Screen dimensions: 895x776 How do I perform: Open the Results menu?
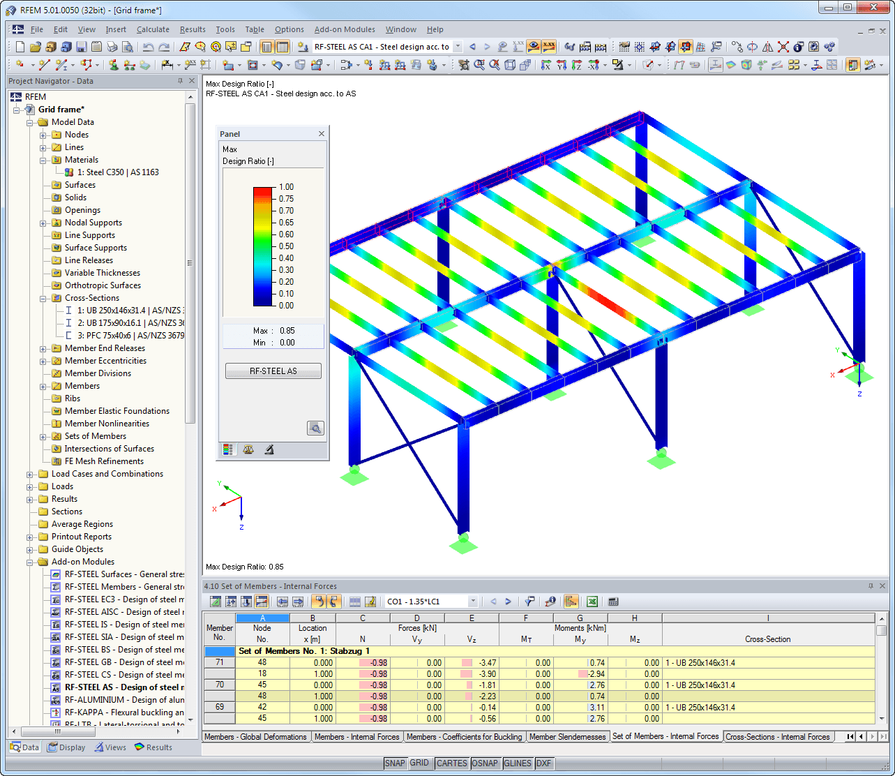click(193, 29)
